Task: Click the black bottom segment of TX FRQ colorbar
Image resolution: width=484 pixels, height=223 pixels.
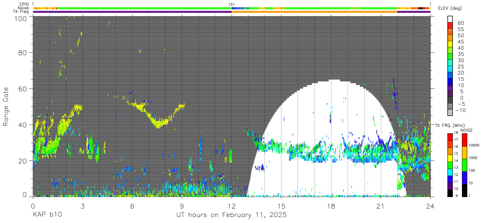Action: [450, 193]
